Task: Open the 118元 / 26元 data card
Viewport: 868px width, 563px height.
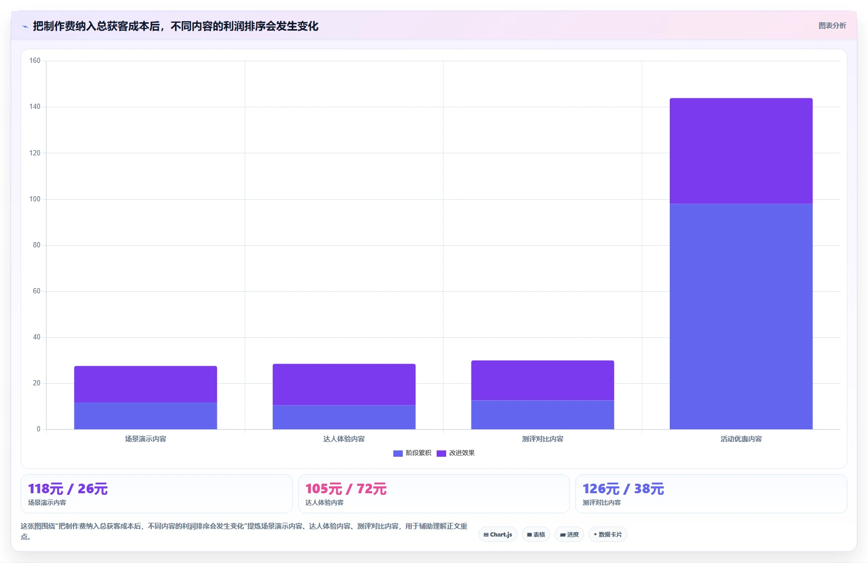Action: pyautogui.click(x=156, y=494)
